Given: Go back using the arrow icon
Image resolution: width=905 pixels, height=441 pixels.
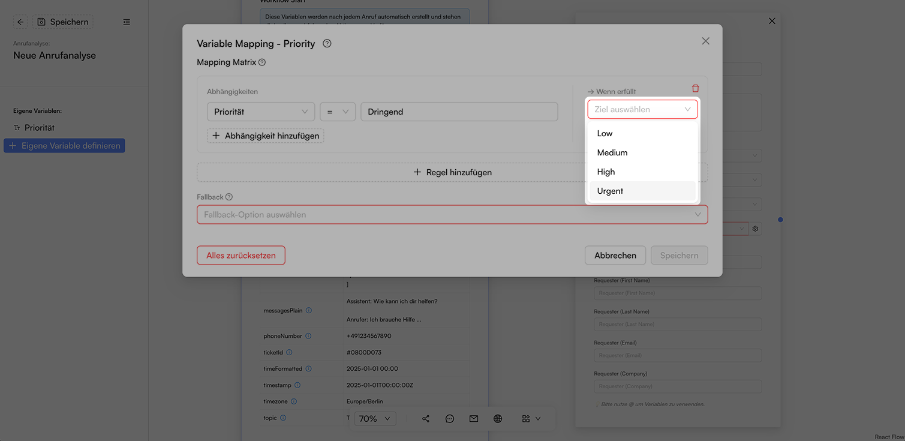Looking at the screenshot, I should 20,22.
